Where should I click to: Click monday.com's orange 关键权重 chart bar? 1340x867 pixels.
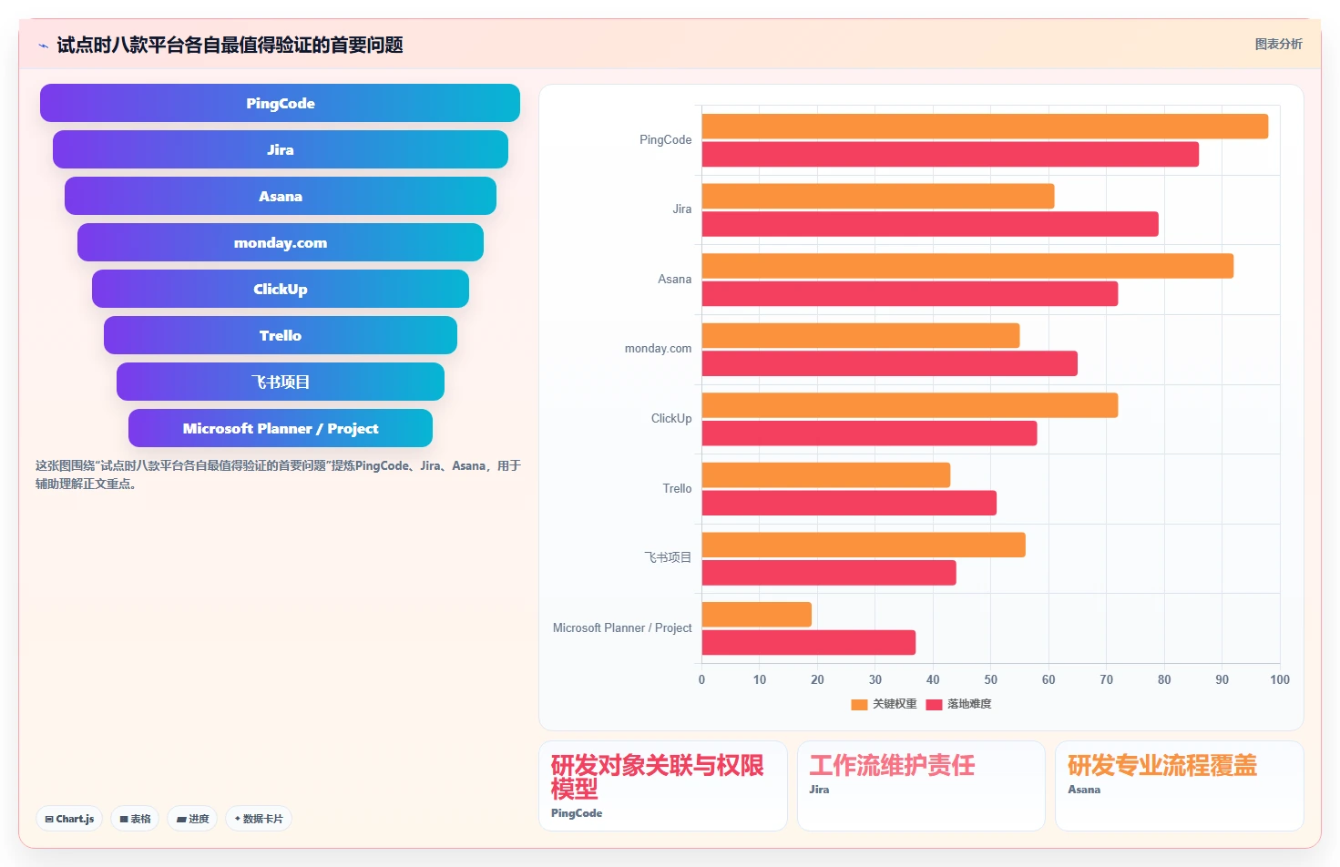[x=861, y=335]
